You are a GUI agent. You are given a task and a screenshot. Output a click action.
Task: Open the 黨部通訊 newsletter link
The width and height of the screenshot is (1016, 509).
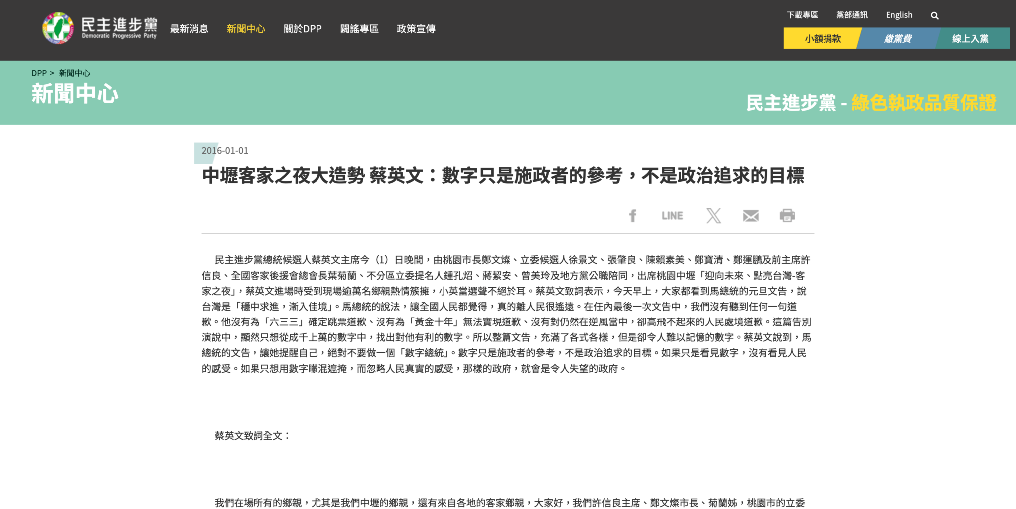[x=852, y=14]
